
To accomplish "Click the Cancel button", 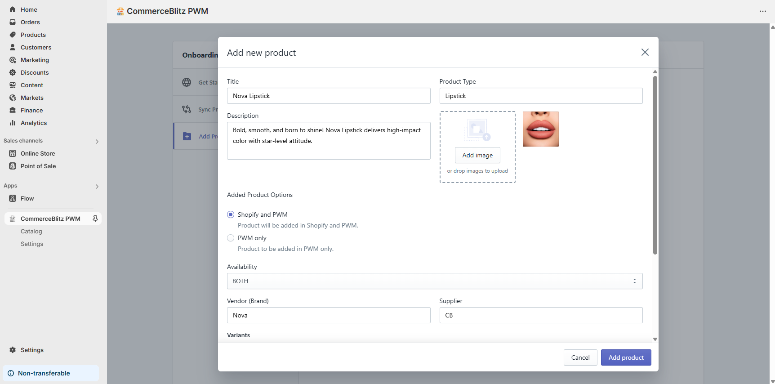I will coord(580,357).
